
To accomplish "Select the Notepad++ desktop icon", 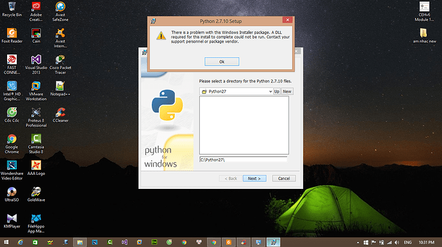I will point(60,89).
